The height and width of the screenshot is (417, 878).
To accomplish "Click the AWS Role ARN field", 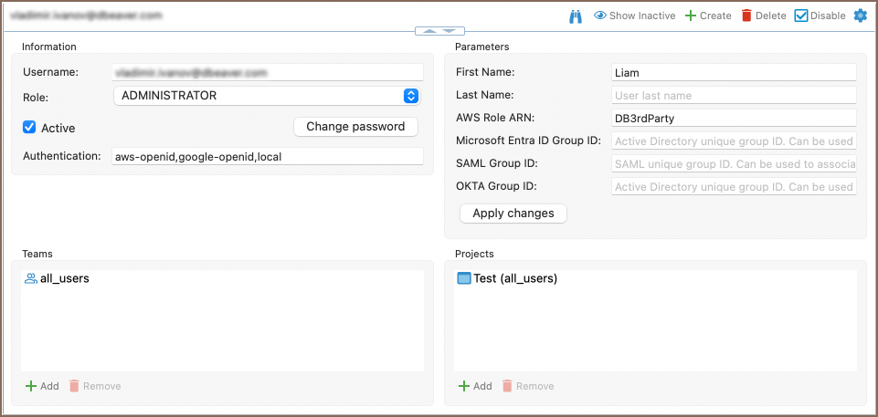I will (733, 118).
